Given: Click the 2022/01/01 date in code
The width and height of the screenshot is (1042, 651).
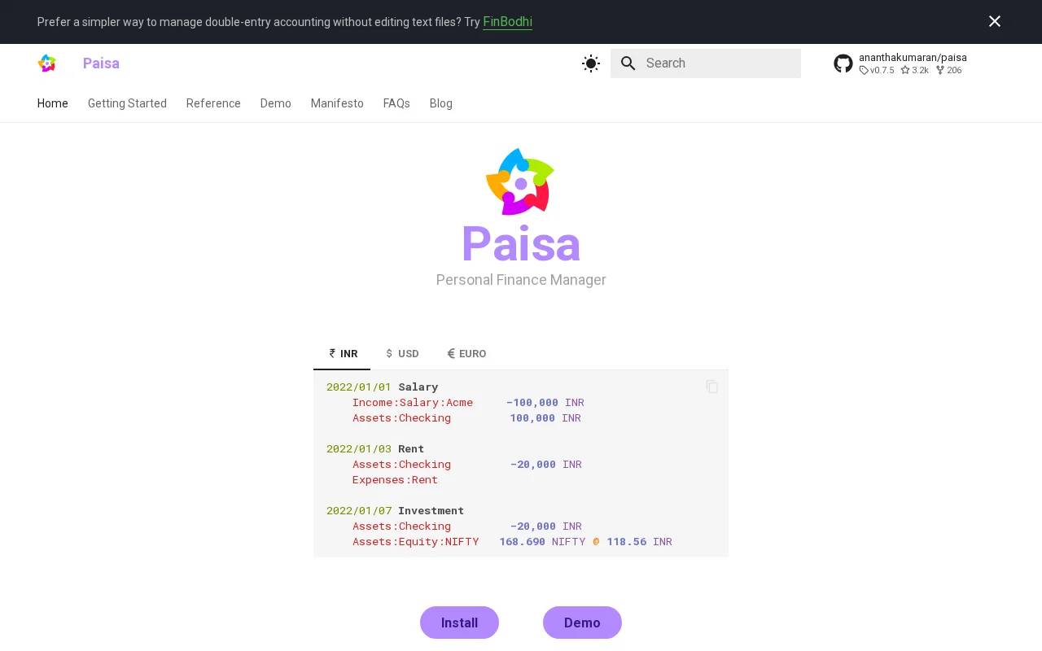Looking at the screenshot, I should coord(359,387).
